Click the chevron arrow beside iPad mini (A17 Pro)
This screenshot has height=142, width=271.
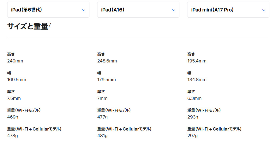[x=264, y=10]
